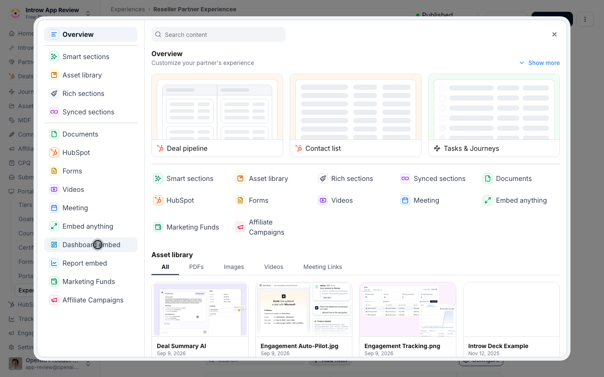The image size is (604, 377).
Task: Choose the Contact list template card
Action: (x=356, y=116)
